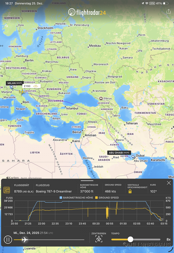The width and height of the screenshot is (174, 253).
Task: Click the airplane knob on playback timeline
Action: tap(24, 240)
